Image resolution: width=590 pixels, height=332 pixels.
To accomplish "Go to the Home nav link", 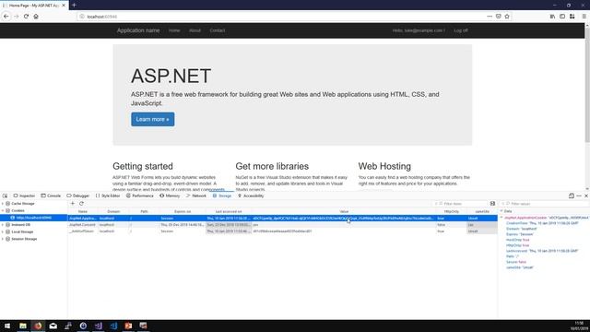I will pyautogui.click(x=174, y=30).
